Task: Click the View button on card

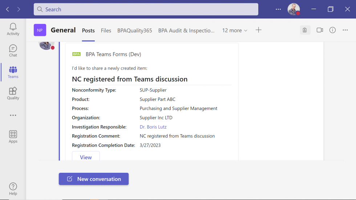Action: tap(86, 157)
